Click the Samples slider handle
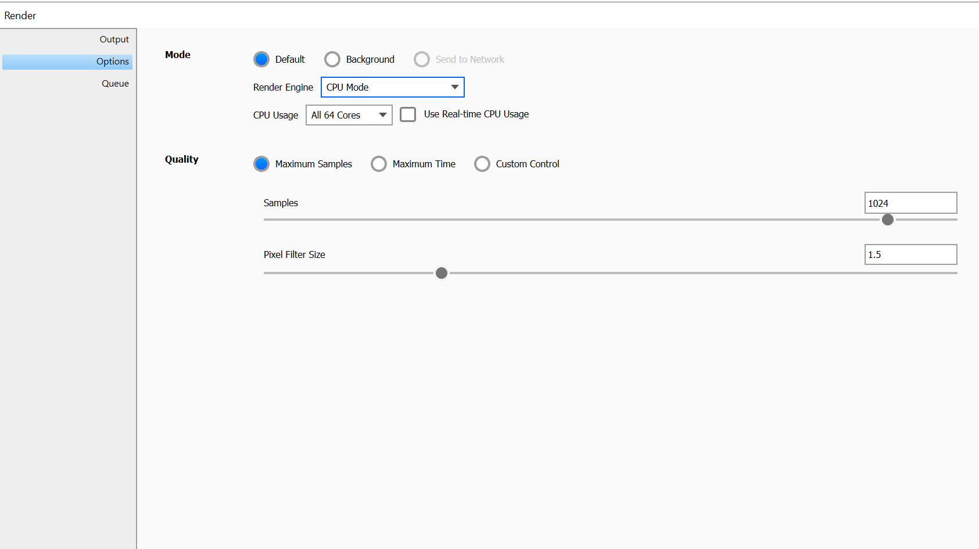 [888, 220]
